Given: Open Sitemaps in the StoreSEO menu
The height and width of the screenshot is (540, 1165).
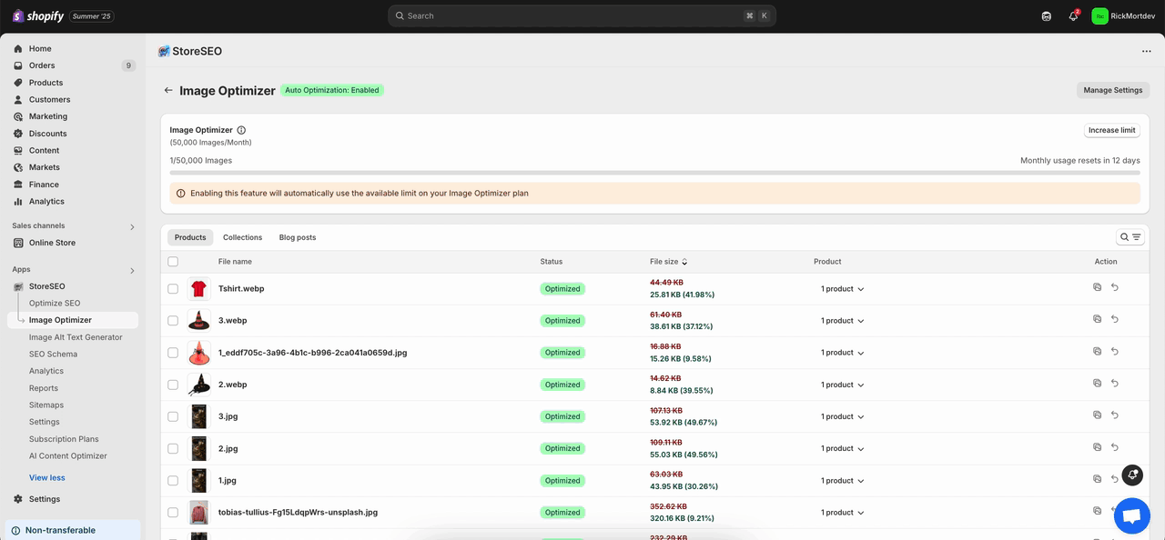Looking at the screenshot, I should click(46, 405).
